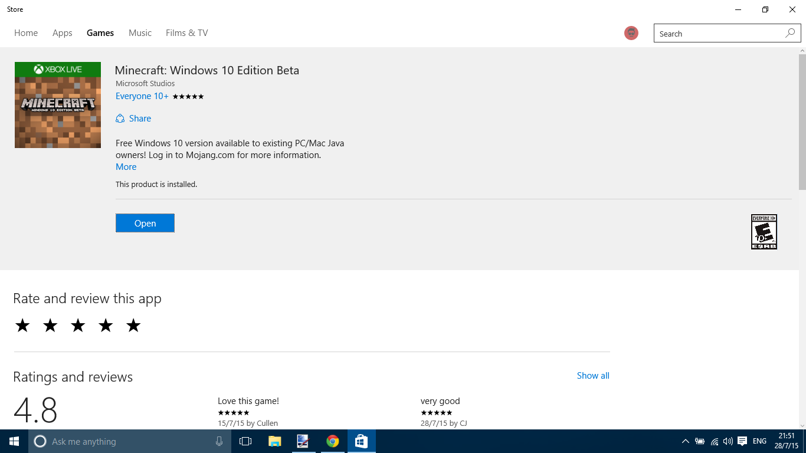
Task: Show all ratings and reviews
Action: pos(592,376)
